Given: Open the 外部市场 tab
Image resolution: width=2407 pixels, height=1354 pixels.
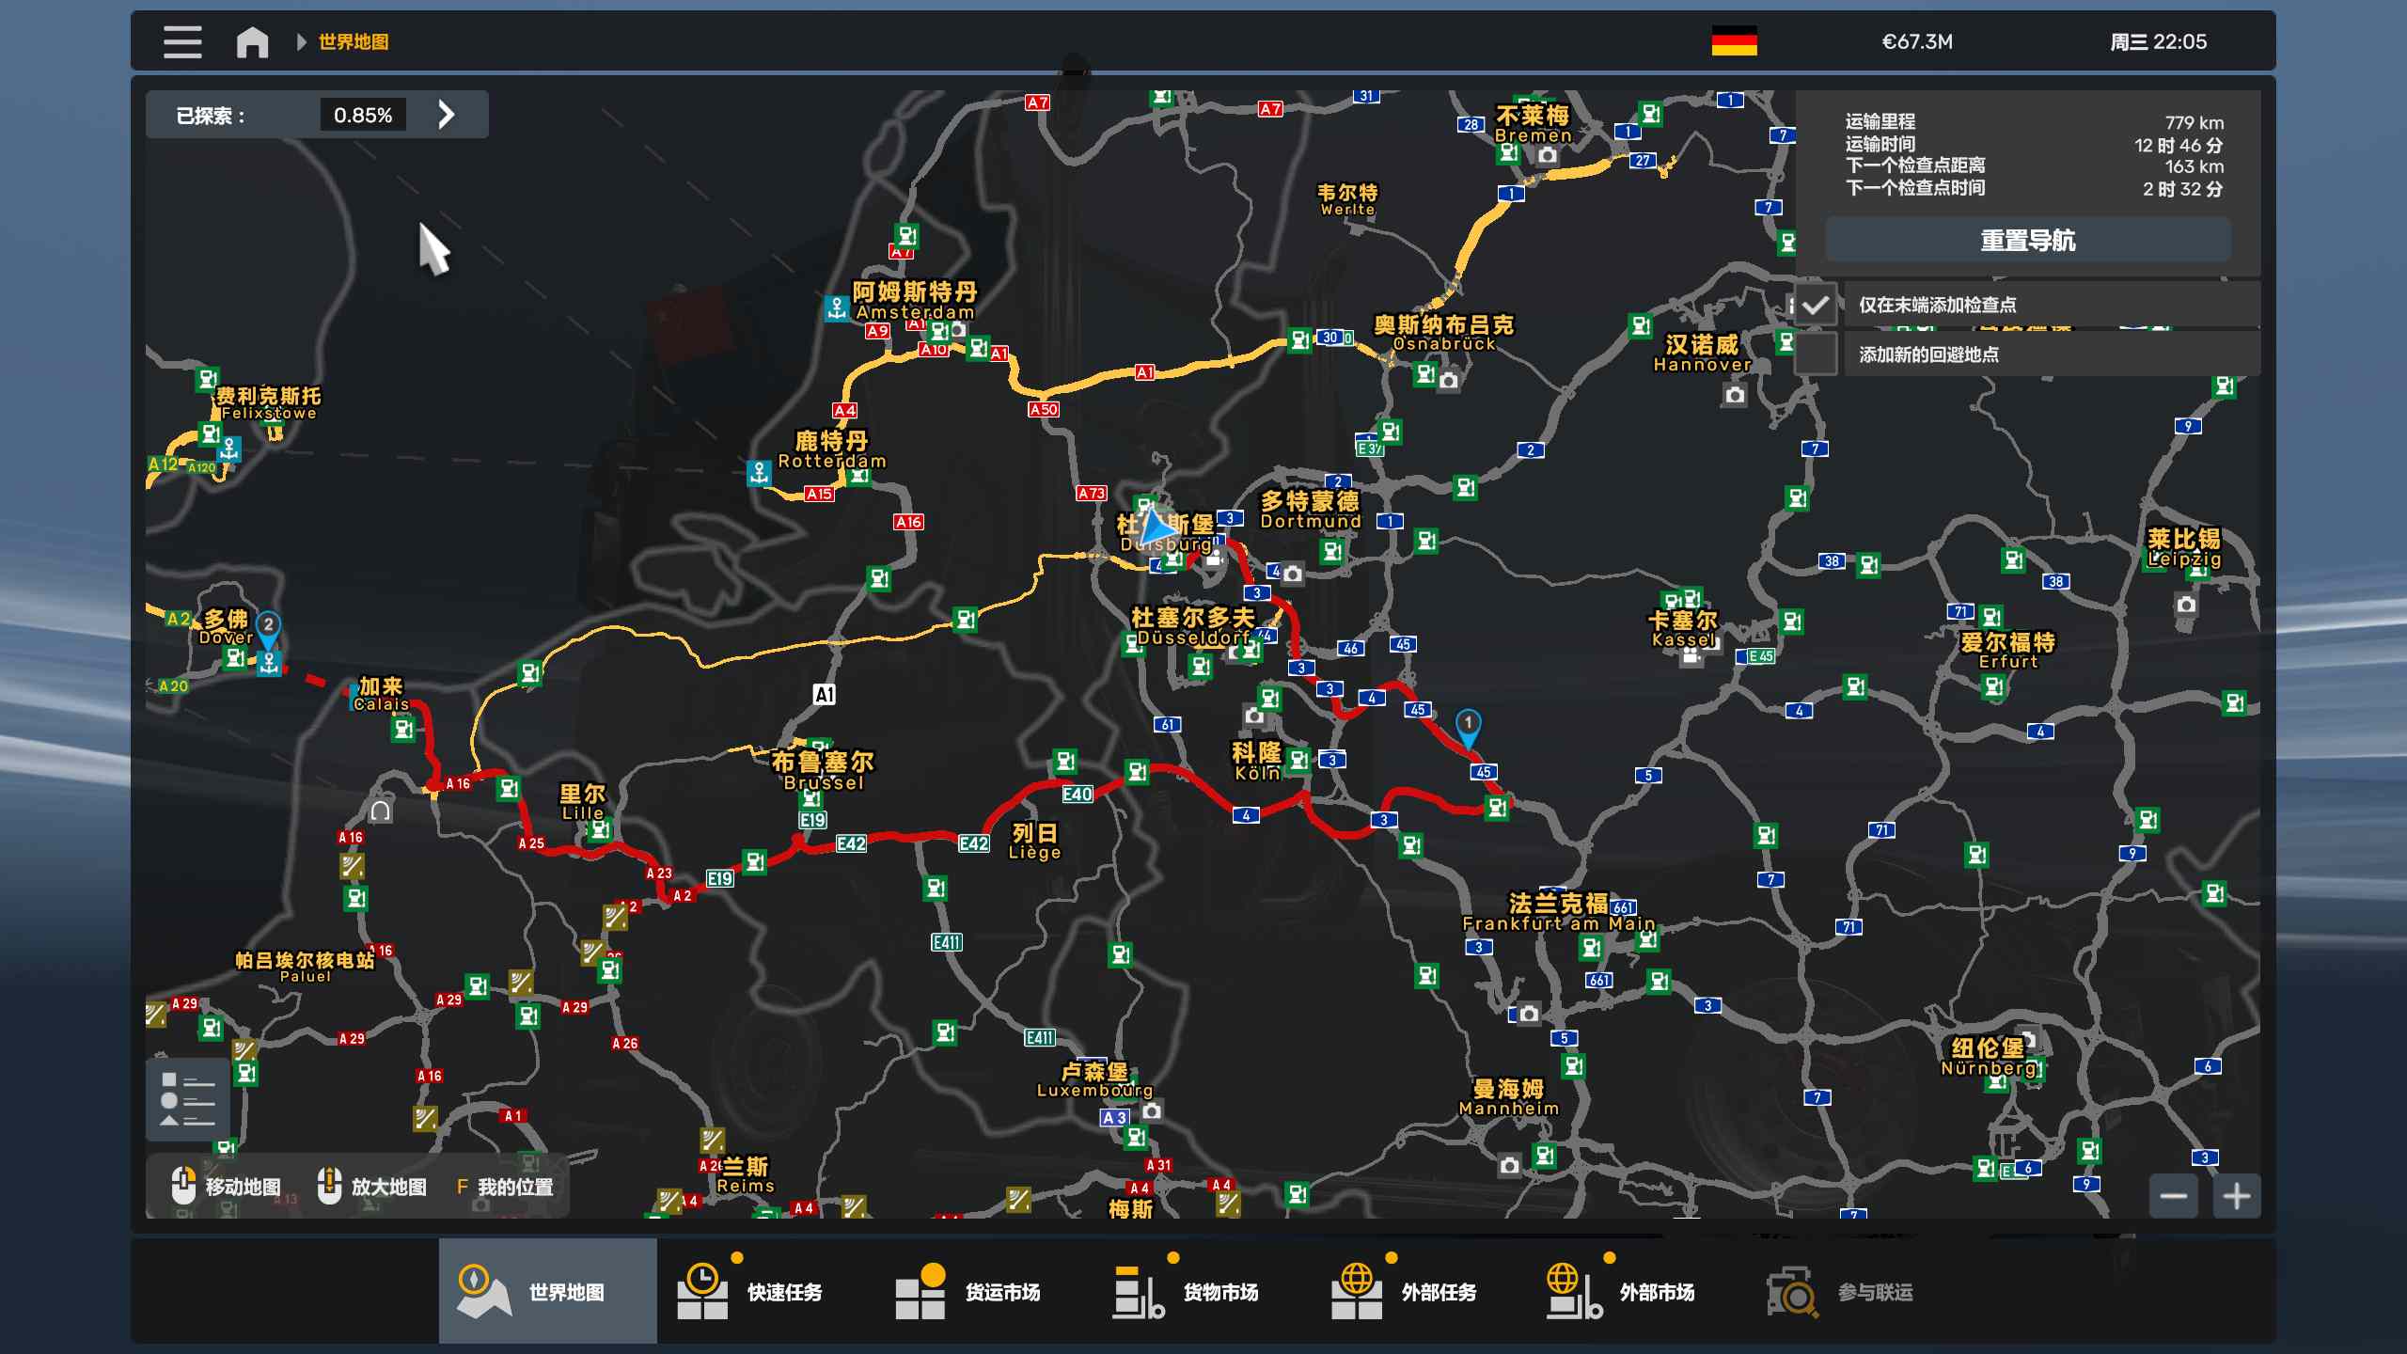Looking at the screenshot, I should (1638, 1291).
